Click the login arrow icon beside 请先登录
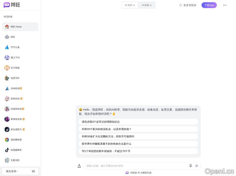The width and height of the screenshot is (236, 176). [33, 171]
